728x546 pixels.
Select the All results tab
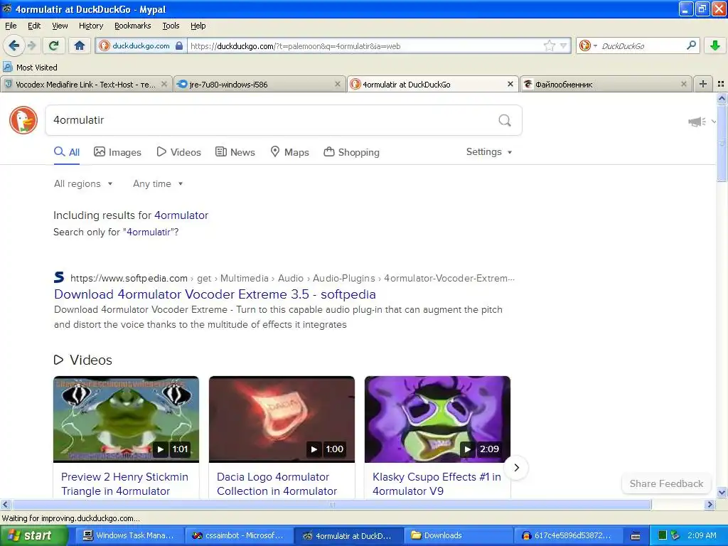coord(67,152)
